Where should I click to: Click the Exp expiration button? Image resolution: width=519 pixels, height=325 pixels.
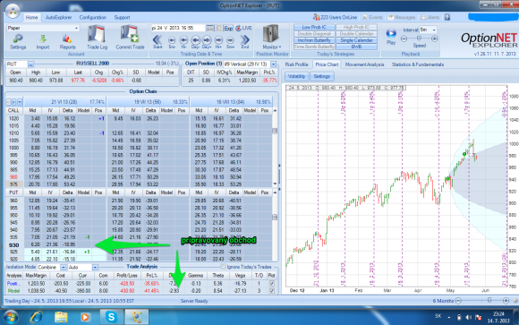pyautogui.click(x=228, y=28)
